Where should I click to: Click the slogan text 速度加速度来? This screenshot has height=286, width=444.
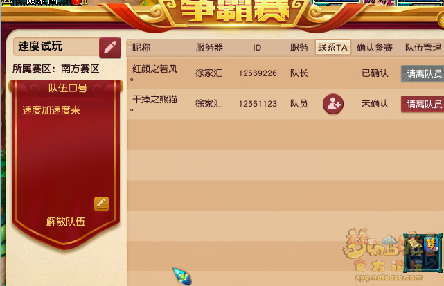[51, 110]
